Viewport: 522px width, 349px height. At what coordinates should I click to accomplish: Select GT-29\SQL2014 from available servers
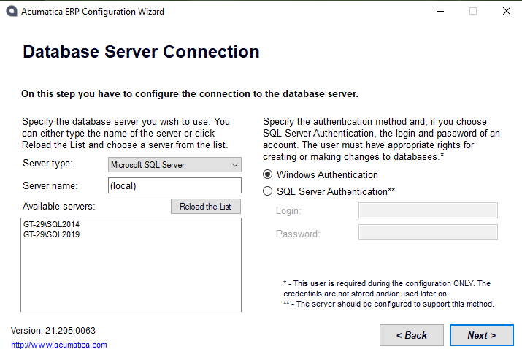pyautogui.click(x=52, y=224)
